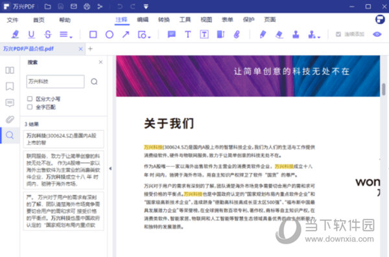Select the strikethrough annotation tool
This screenshot has height=257, width=389.
[x=48, y=34]
